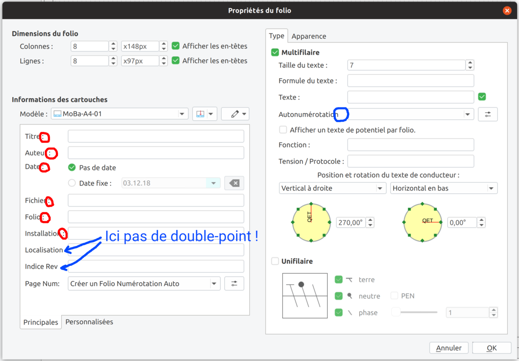Screen dimensions: 519x361
Task: Check Afficher un texte de potentiel par folio
Action: point(283,130)
